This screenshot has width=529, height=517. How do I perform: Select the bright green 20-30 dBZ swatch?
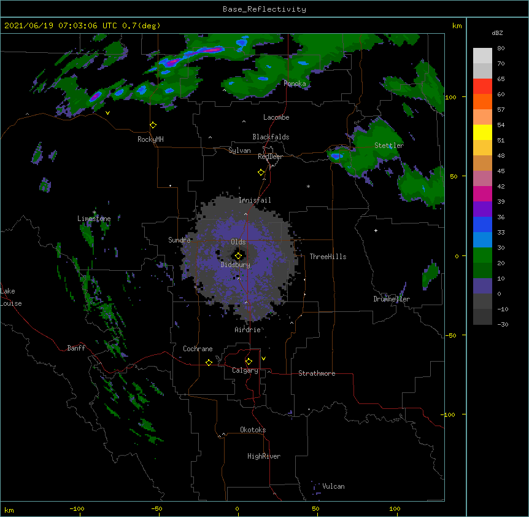coord(482,255)
